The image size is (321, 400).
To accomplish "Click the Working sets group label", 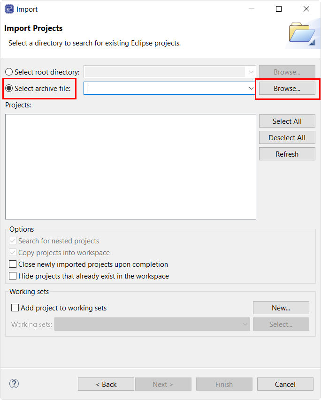I will tap(29, 291).
